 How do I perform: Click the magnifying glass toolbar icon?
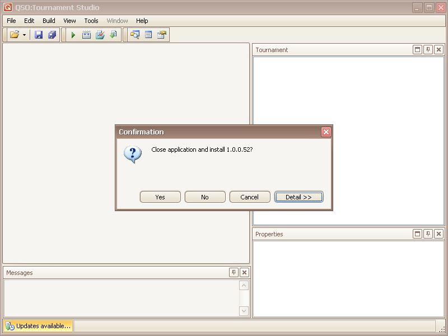click(x=134, y=35)
